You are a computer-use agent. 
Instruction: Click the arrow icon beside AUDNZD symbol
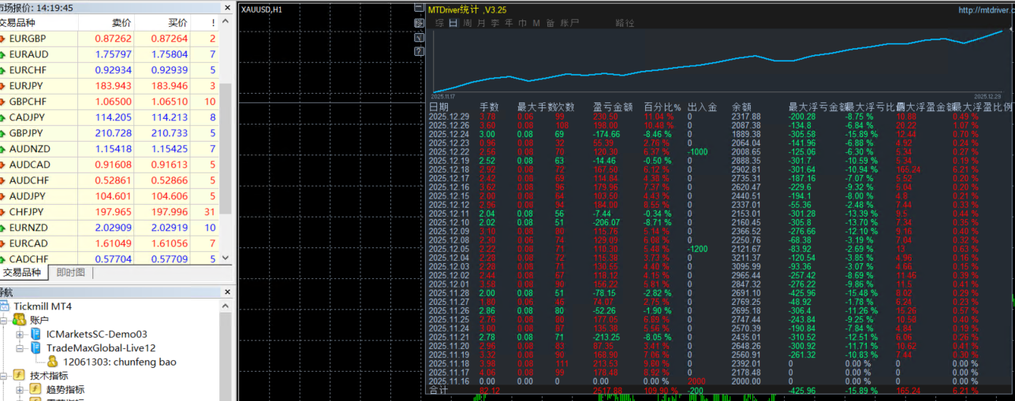(2, 149)
